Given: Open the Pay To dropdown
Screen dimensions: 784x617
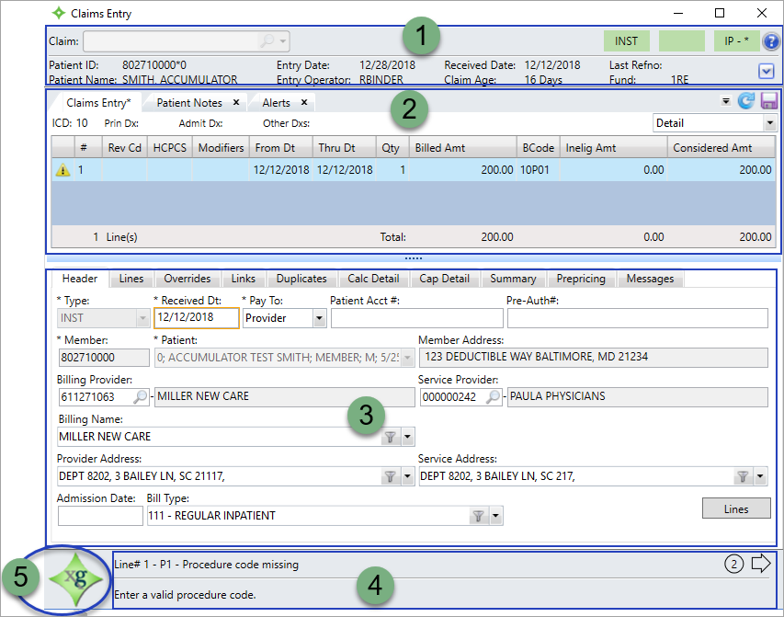Looking at the screenshot, I should [x=319, y=317].
